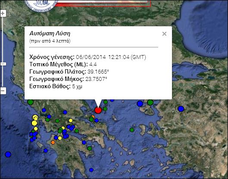Select the green marker near Chios island
Image resolution: width=228 pixels, height=179 pixels.
(x=132, y=130)
